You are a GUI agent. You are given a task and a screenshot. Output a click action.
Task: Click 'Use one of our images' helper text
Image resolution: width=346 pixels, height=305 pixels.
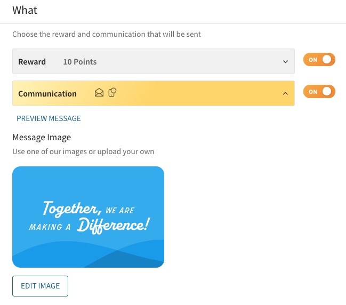[83, 151]
